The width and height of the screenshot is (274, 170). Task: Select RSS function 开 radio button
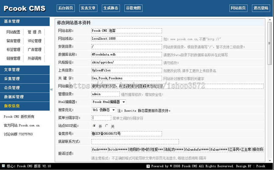pyautogui.click(x=94, y=126)
